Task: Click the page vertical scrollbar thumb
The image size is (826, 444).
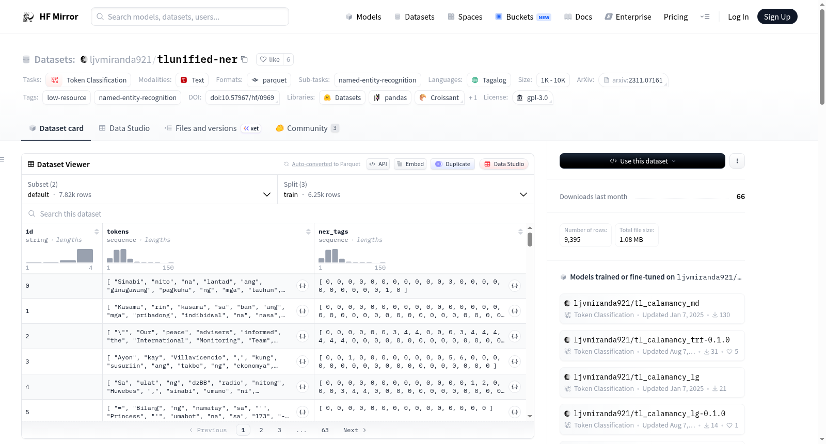Action: 822,57
